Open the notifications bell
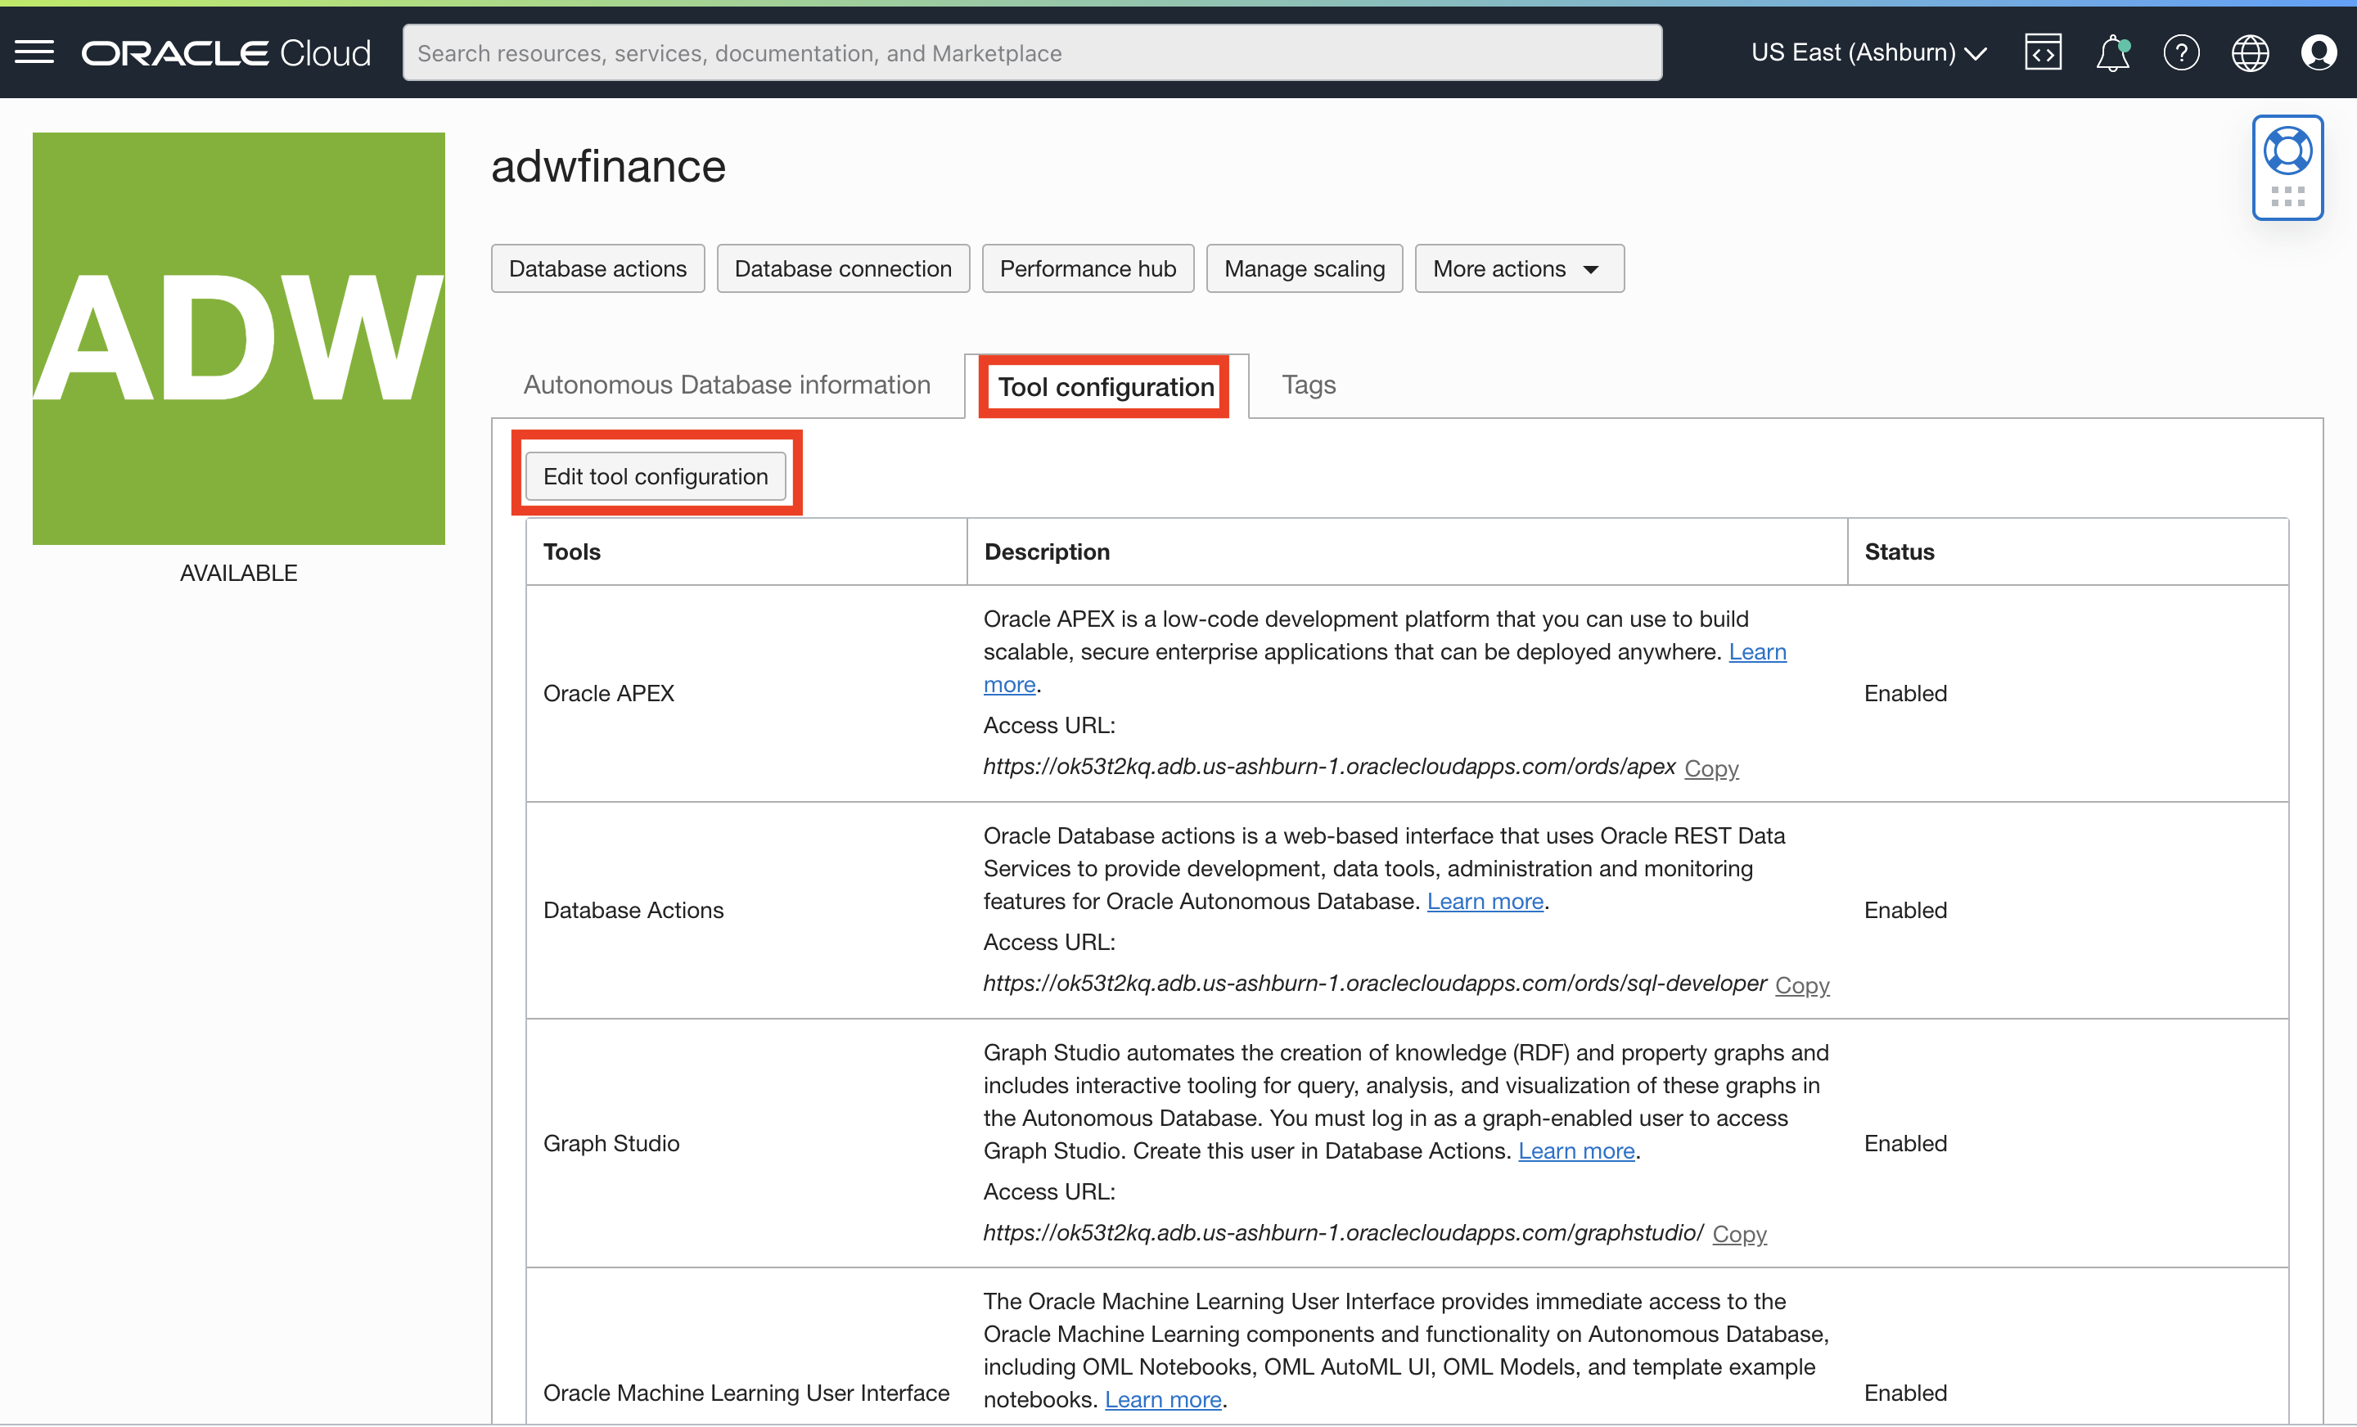Screen dimensions: 2357x1427 [x=2112, y=52]
